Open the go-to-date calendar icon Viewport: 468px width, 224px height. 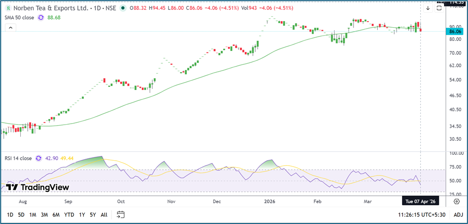click(x=120, y=215)
